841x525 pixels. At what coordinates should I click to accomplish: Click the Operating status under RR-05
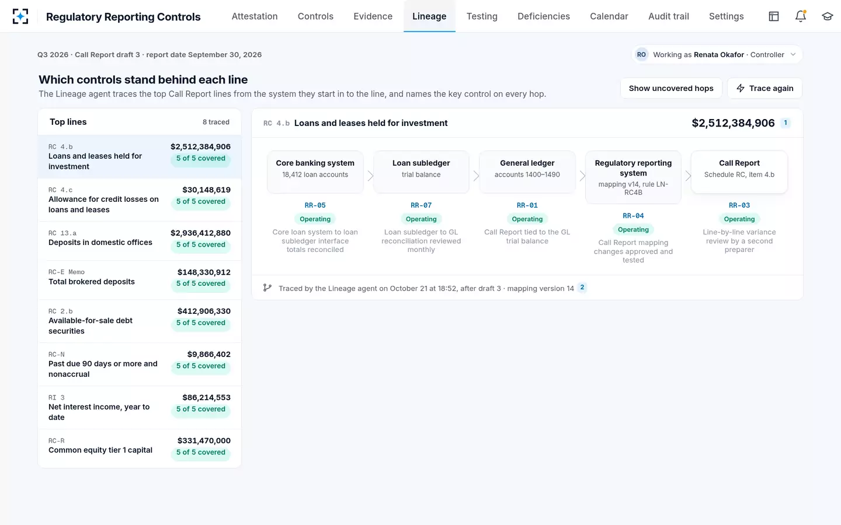(x=315, y=219)
